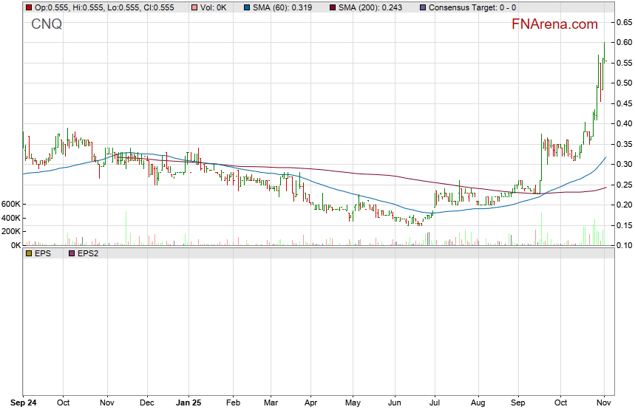The height and width of the screenshot is (418, 635).
Task: Click the Jan 25 date axis label
Action: (189, 404)
